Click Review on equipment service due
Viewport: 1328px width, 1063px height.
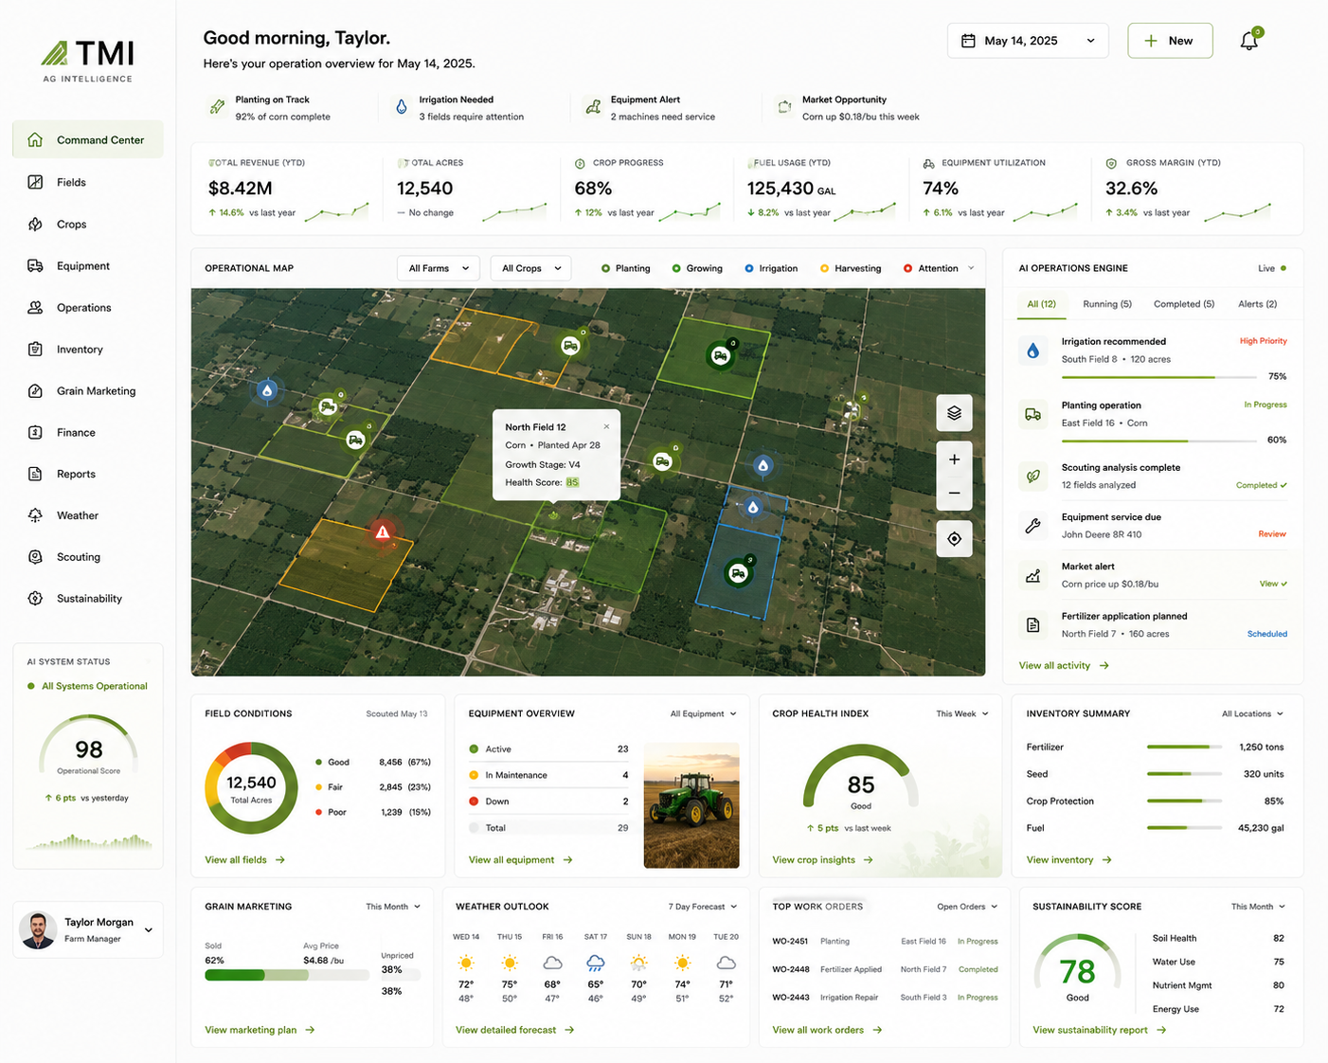(1272, 534)
